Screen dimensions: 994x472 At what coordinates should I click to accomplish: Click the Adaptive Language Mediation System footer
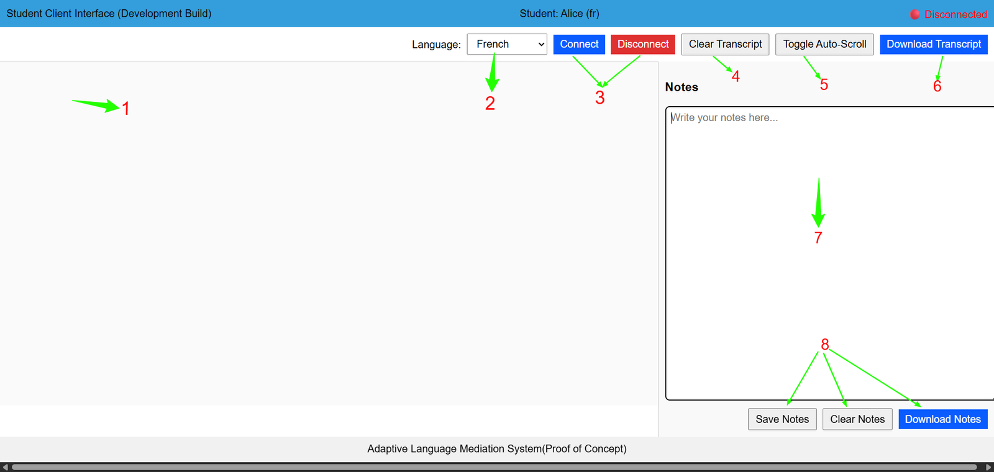496,448
